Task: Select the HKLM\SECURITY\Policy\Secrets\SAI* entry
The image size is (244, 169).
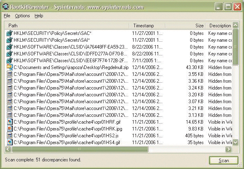Action: tap(52, 40)
